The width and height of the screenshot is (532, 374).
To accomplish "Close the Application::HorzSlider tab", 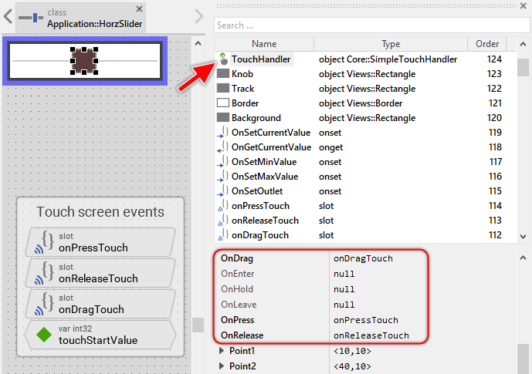I will coord(139,9).
